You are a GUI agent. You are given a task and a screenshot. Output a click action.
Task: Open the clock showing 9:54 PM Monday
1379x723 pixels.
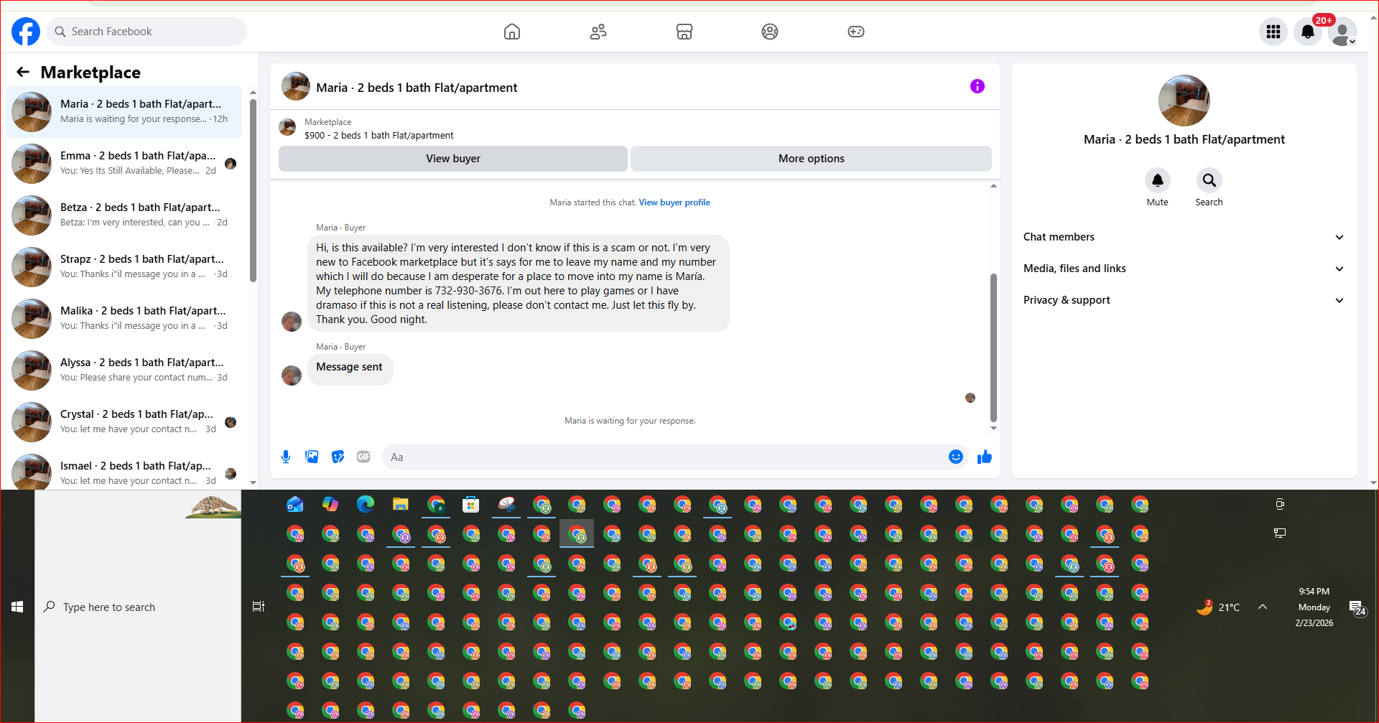tap(1314, 607)
